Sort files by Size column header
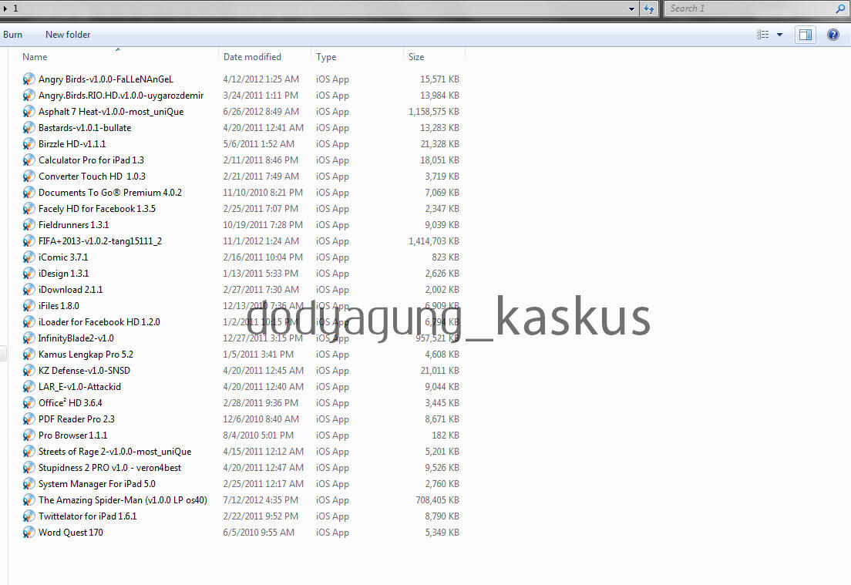Screen dimensions: 851x585 pos(416,57)
